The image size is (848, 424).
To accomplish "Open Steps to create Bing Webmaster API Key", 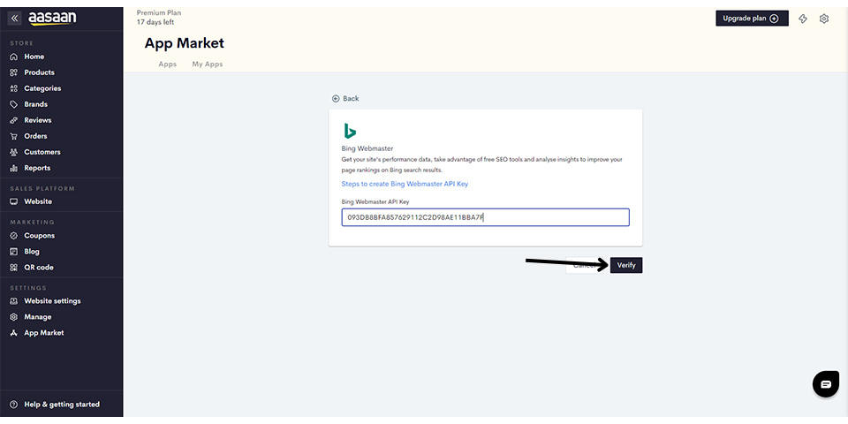I will (405, 184).
